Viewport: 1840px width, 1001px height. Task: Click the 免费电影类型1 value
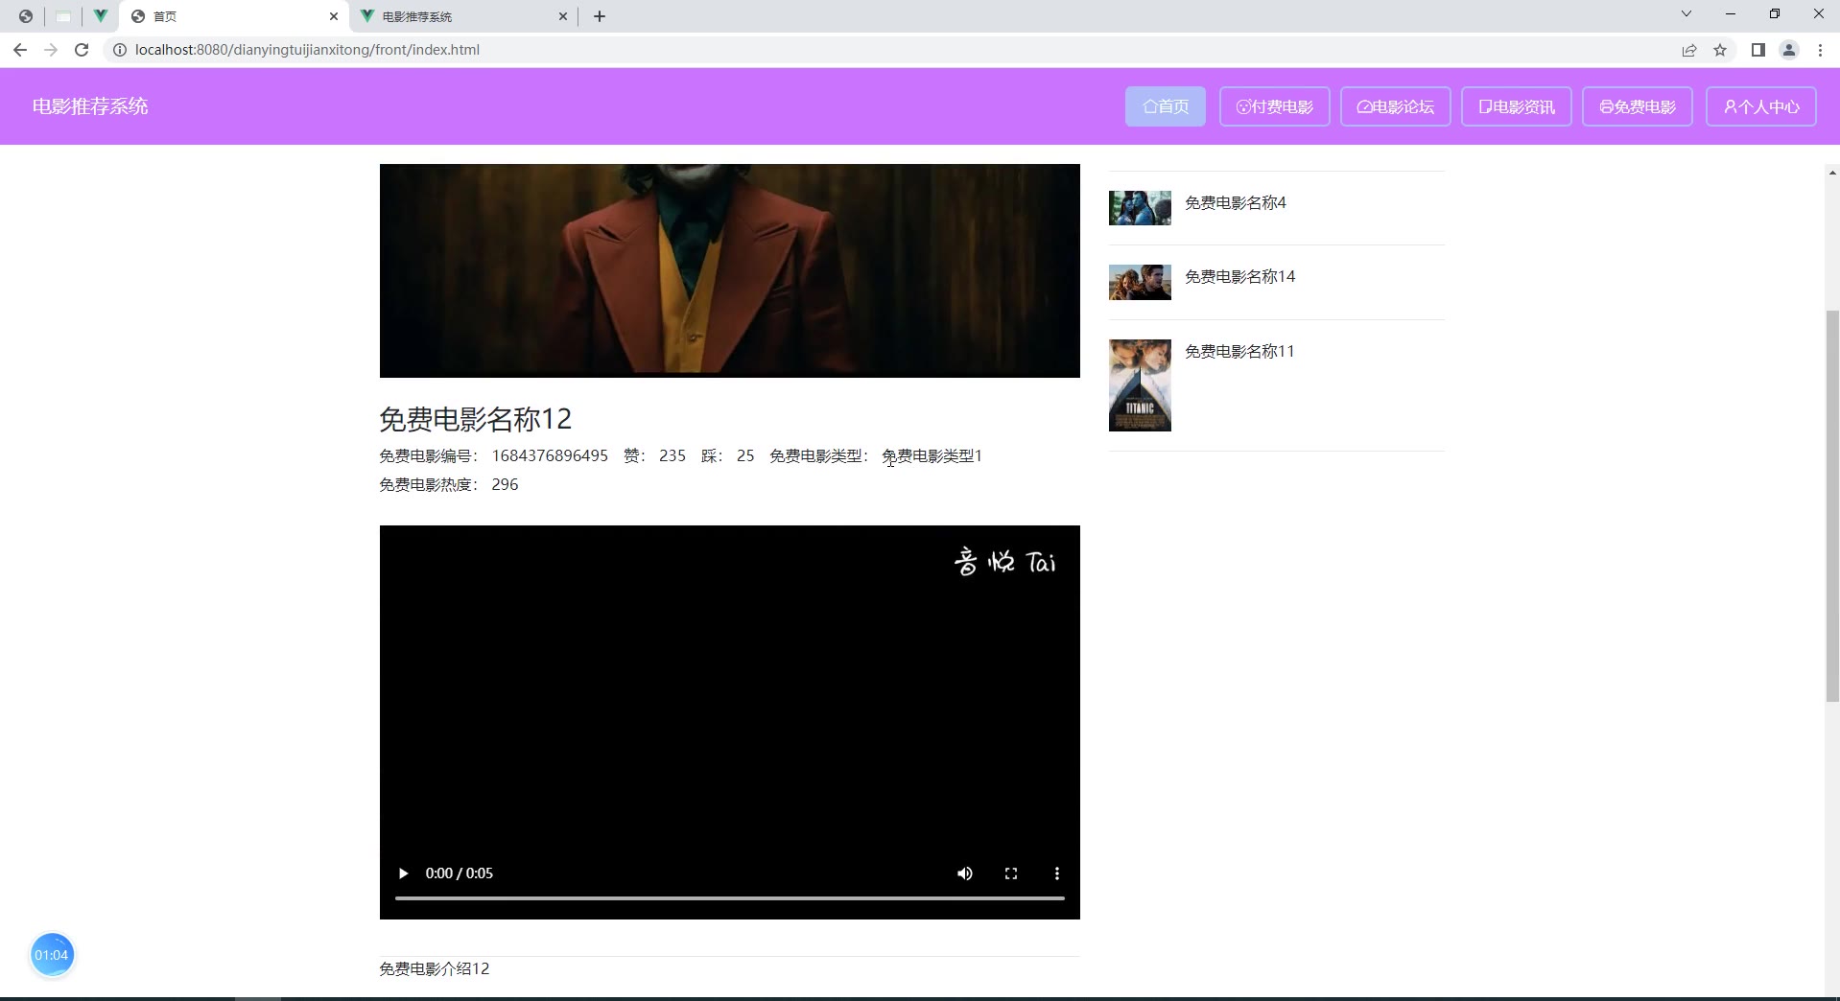[932, 455]
